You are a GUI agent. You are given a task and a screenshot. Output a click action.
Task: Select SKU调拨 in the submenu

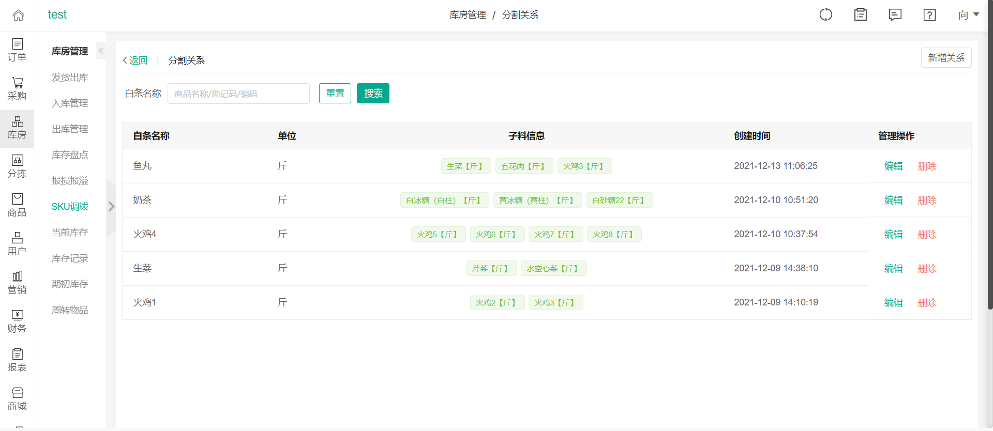[x=70, y=207]
